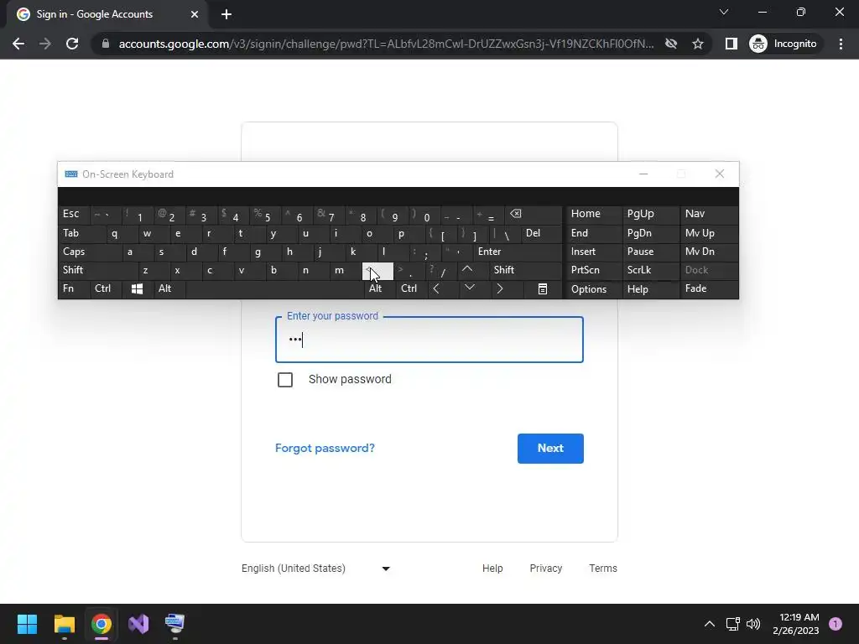Click the Options key on On-Screen Keyboard
Viewport: 859px width, 644px height.
click(x=594, y=289)
